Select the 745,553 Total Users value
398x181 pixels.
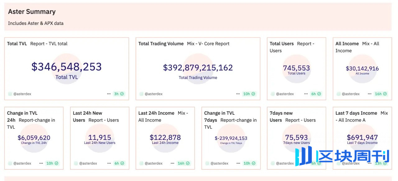(296, 68)
